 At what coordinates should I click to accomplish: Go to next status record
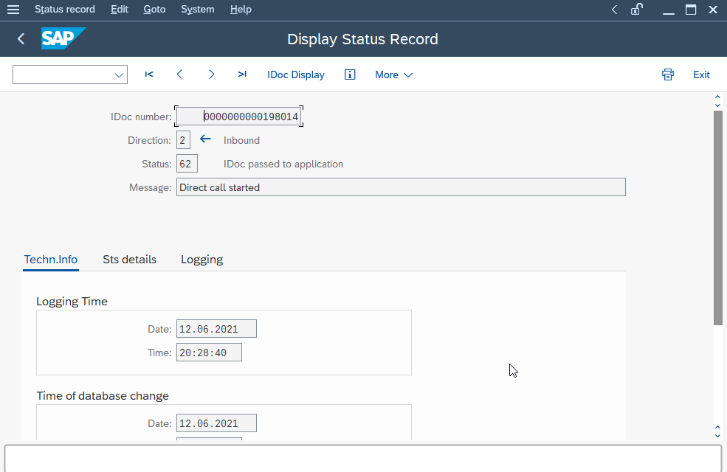click(211, 74)
